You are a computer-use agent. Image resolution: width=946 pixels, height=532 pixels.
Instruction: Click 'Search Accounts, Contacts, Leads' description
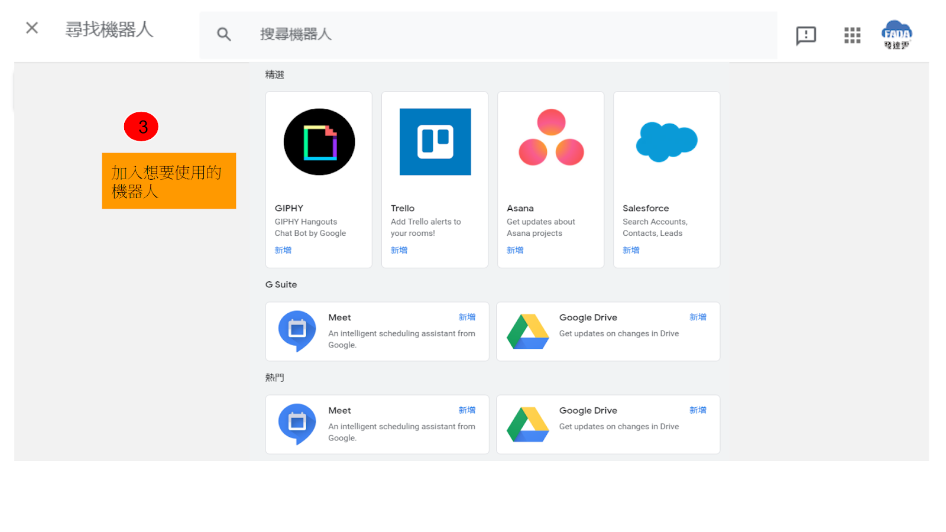coord(655,228)
